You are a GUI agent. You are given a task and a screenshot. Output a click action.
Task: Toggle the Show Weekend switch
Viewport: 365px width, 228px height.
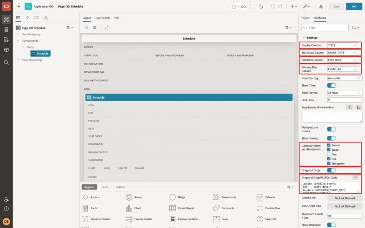(x=331, y=225)
